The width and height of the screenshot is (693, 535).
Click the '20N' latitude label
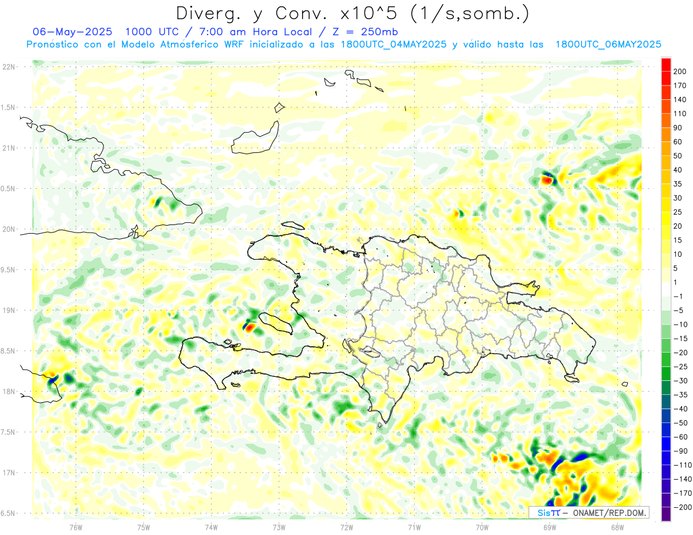point(8,229)
